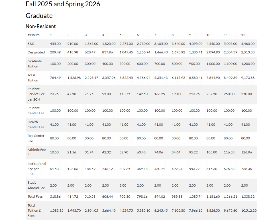Click the "# Hours" column header

(x=33, y=35)
